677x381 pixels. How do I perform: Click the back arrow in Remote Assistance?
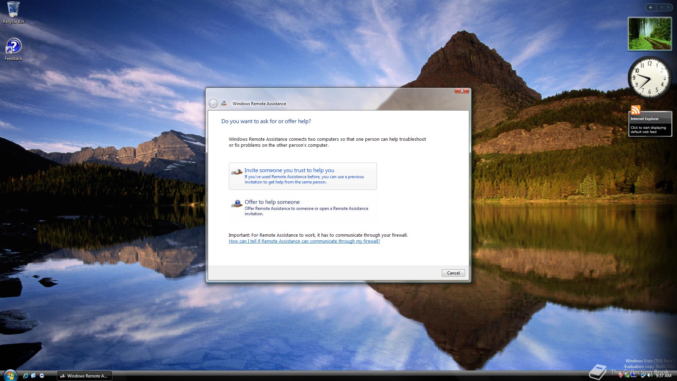(213, 103)
